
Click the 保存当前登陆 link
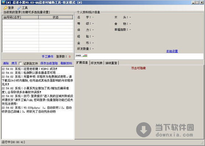click(49, 63)
